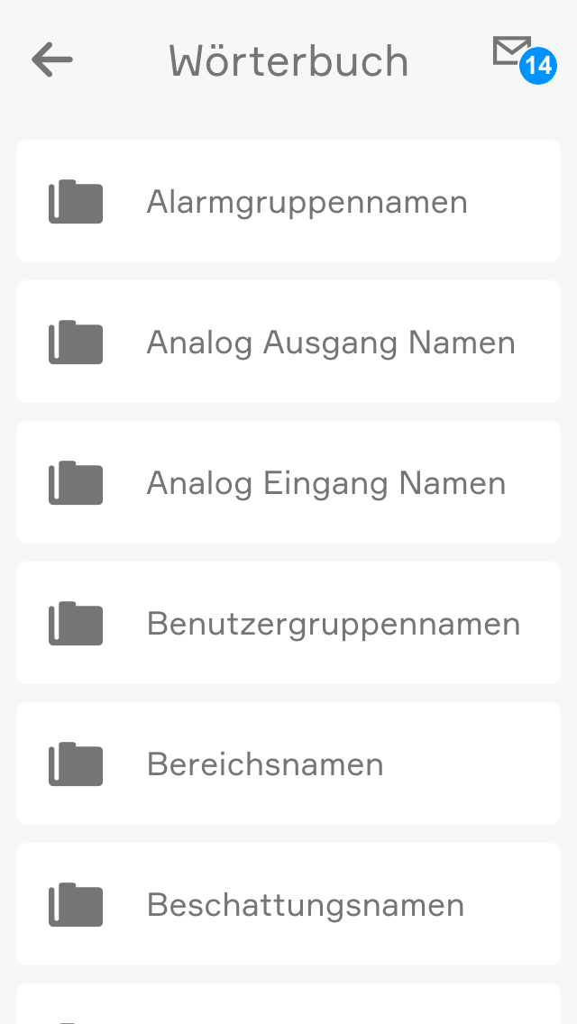The image size is (577, 1024).
Task: Select the Analog Ausgang Namen label
Action: (x=331, y=343)
